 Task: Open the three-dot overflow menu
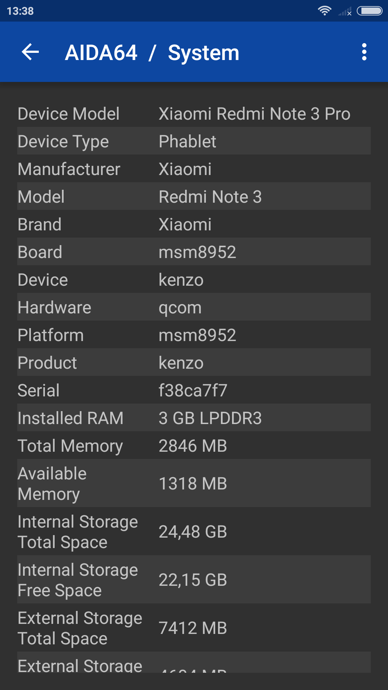[x=364, y=52]
